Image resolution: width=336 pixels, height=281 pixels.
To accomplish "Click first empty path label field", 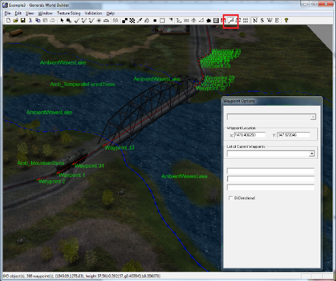I will 271,171.
